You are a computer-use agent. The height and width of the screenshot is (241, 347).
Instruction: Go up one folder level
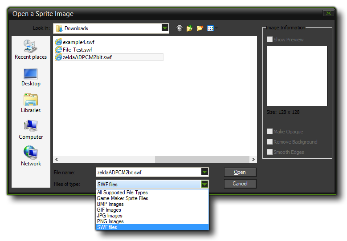point(190,28)
